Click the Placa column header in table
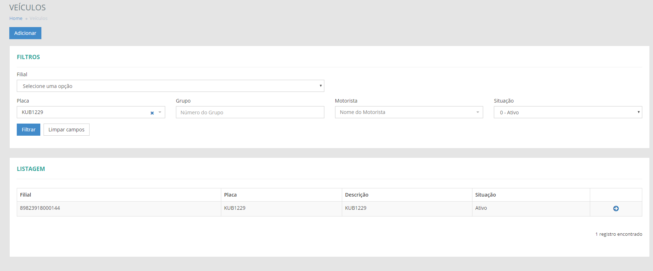Viewport: 653px width, 271px height. pos(231,195)
